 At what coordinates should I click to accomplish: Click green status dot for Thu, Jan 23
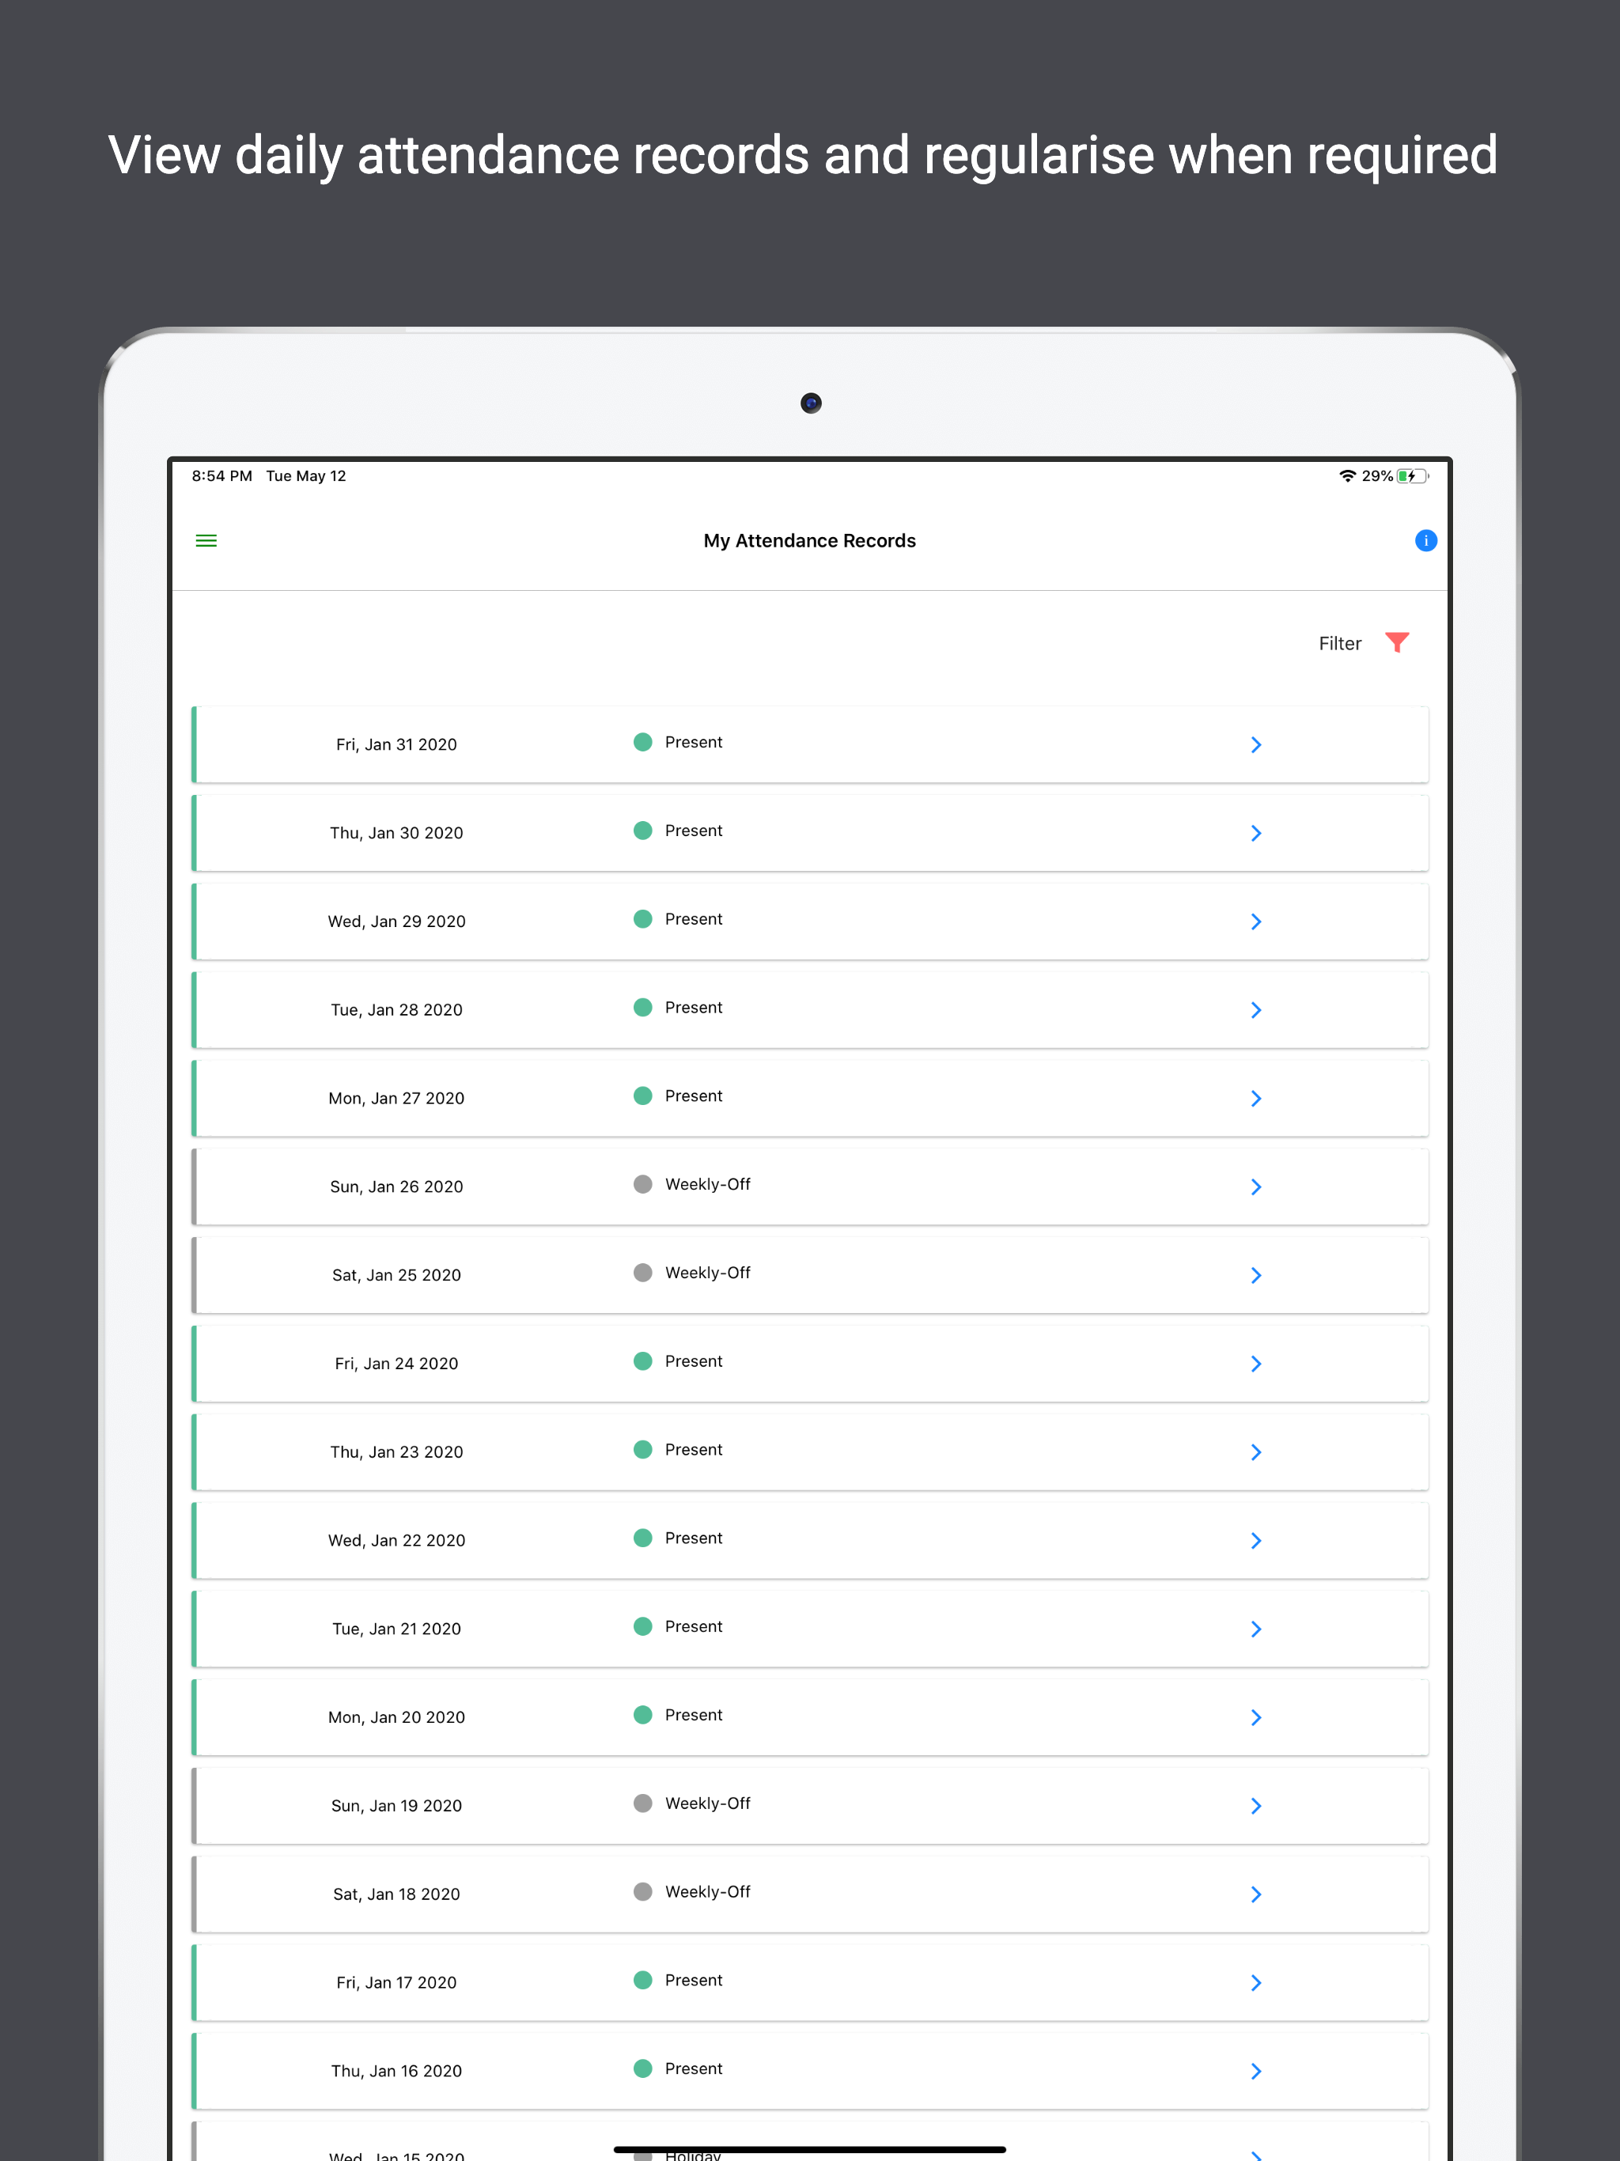643,1449
